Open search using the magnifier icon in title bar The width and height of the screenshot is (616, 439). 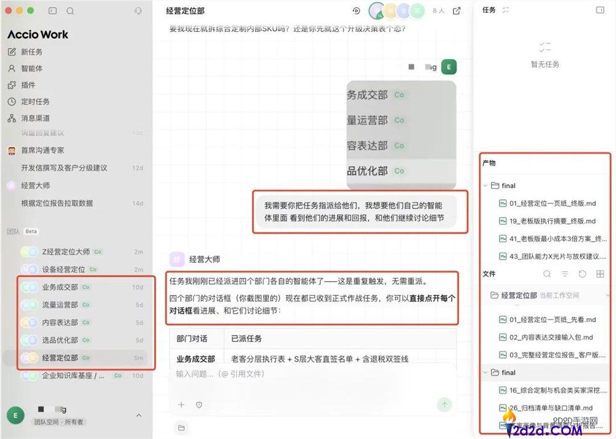(x=70, y=10)
